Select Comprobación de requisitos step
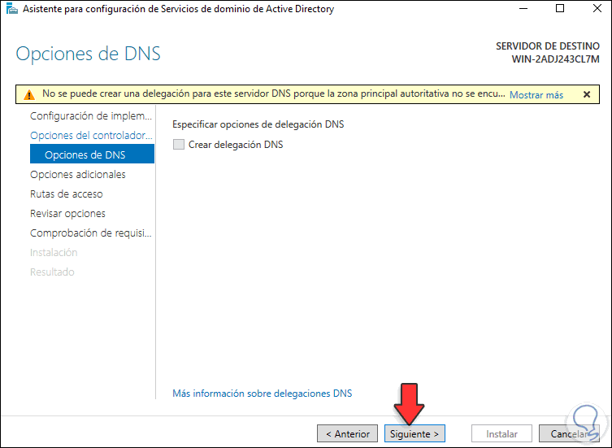Image resolution: width=612 pixels, height=448 pixels. 90,233
